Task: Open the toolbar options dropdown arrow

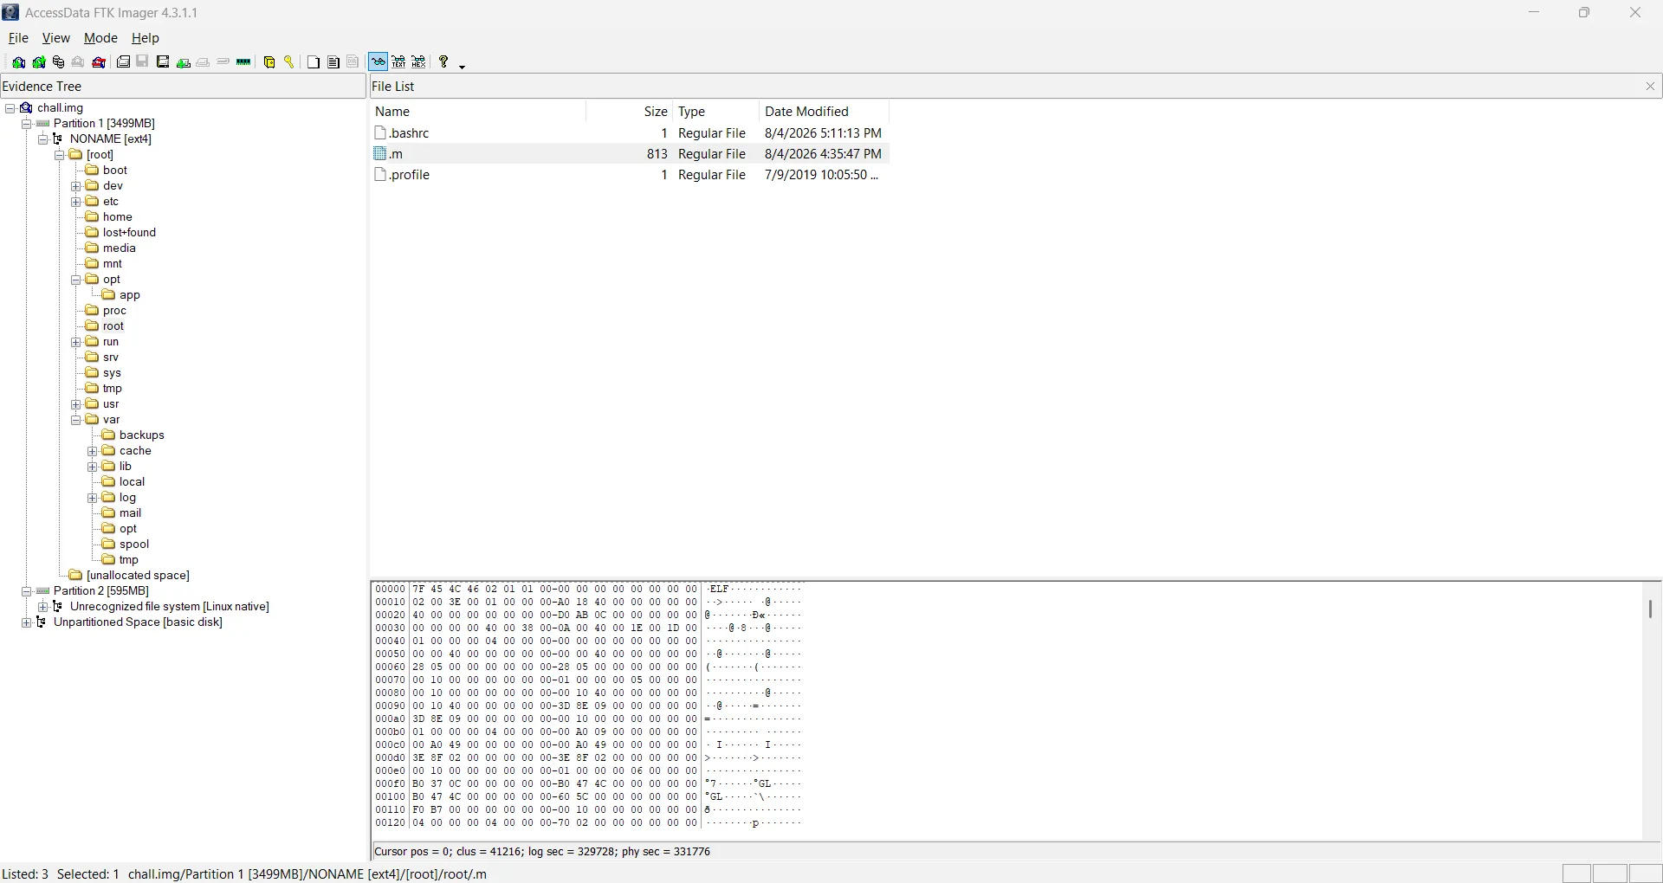Action: pos(463,65)
